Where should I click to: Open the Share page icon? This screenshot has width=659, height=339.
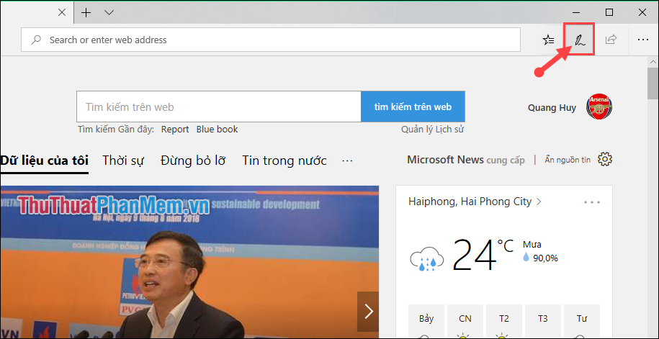(610, 40)
